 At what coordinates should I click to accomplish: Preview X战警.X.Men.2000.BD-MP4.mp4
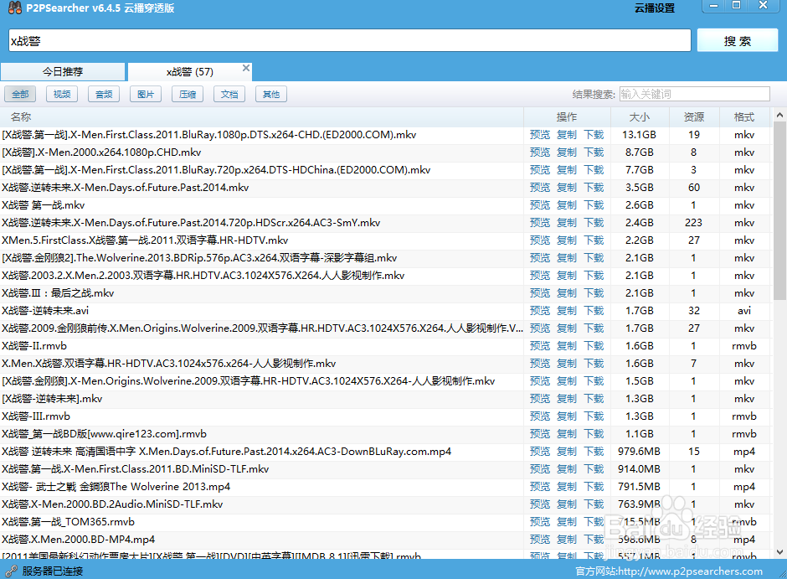(539, 539)
